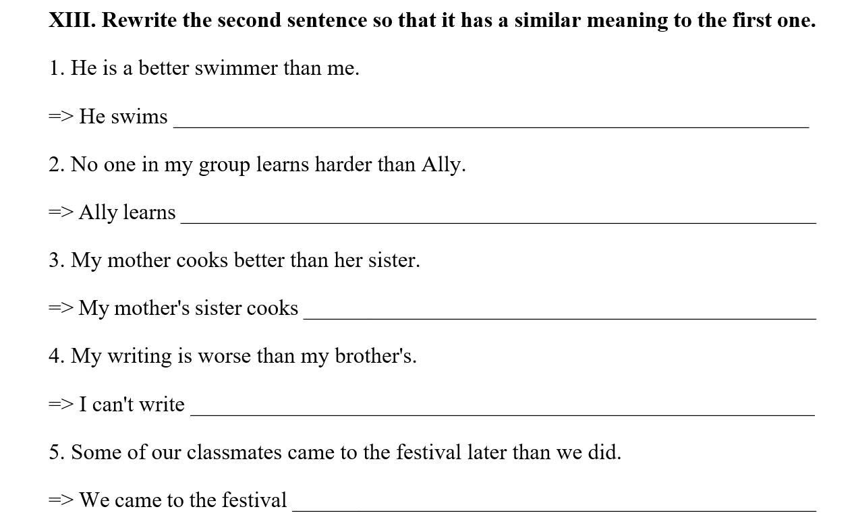Click the arrow '=>' before 'I can't write'
The height and width of the screenshot is (530, 852).
(x=61, y=405)
